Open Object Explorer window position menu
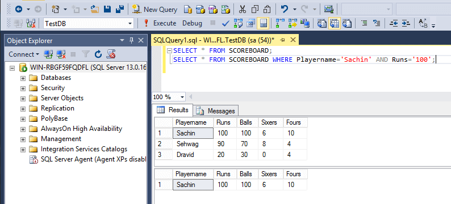The image size is (451, 204). [122, 40]
